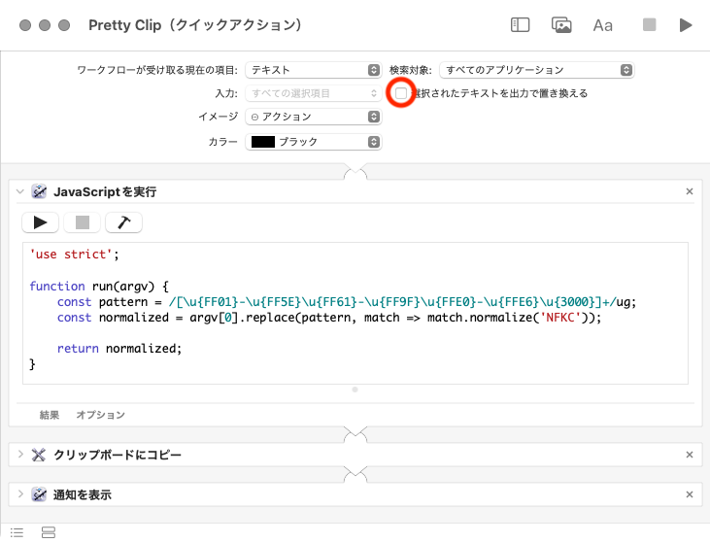Choose color from ブラック dropdown
710x543 pixels.
313,142
